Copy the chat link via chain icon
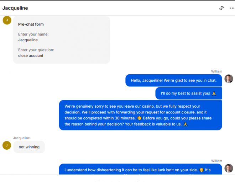This screenshot has height=182, width=235. 221,8
